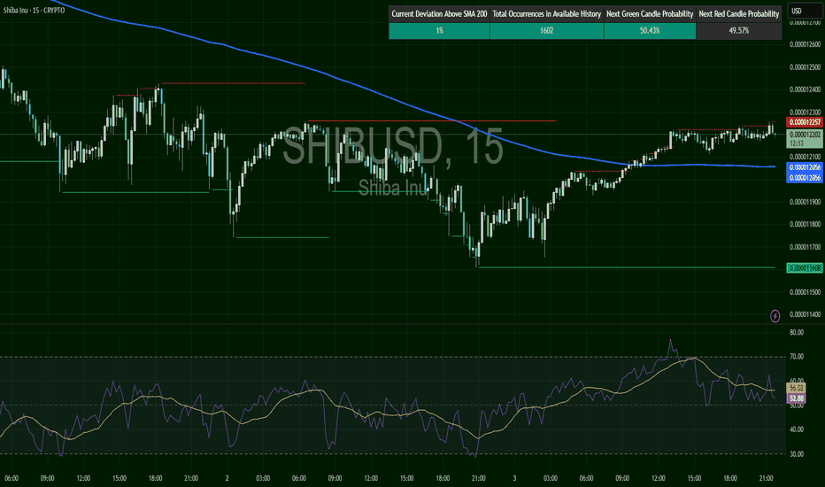
Task: Click the green 0.000011608 support price label
Action: tap(805, 268)
